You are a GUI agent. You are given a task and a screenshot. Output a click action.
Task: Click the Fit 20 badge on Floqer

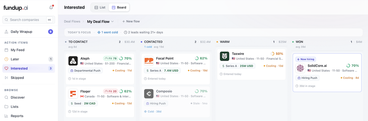[110, 91]
